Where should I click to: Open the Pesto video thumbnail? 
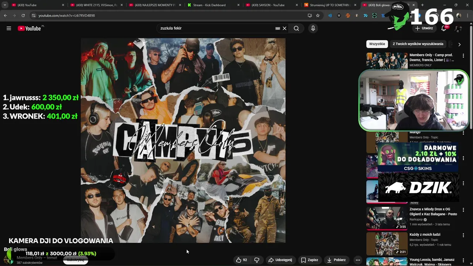387,218
